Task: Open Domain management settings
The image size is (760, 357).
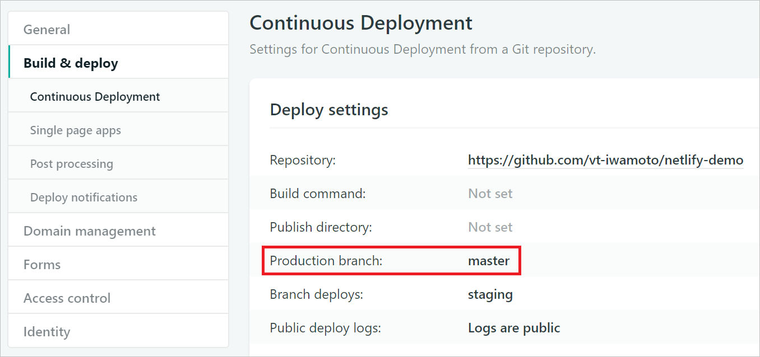Action: coord(89,230)
